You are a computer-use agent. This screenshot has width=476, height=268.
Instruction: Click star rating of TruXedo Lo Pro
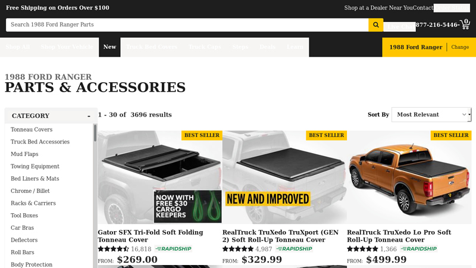pos(363,249)
